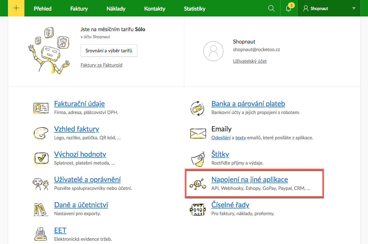Click the yellow plus add button
This screenshot has width=368, height=244.
point(16,8)
